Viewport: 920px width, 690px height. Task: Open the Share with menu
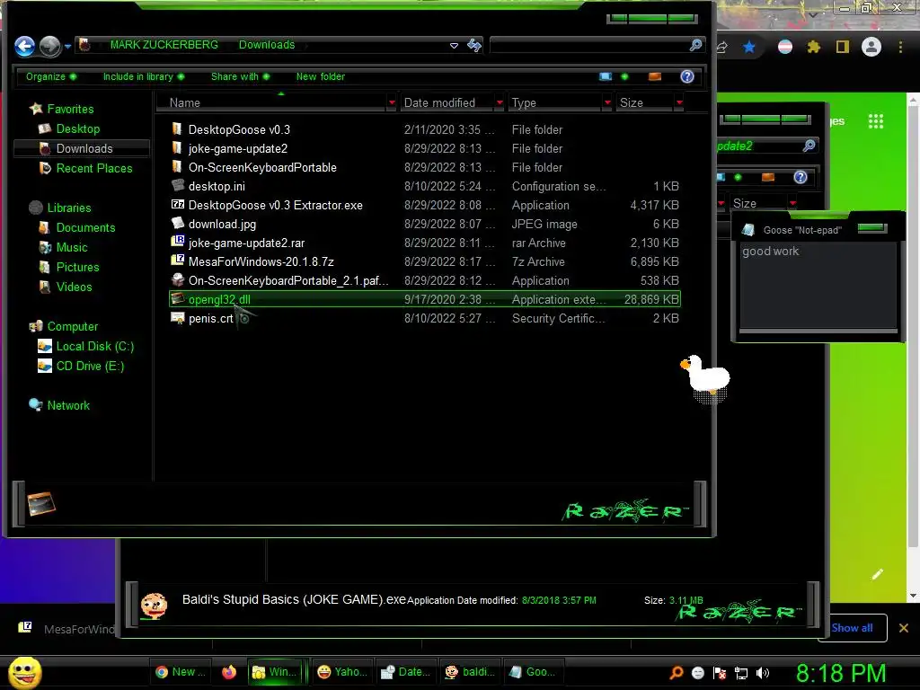(240, 76)
